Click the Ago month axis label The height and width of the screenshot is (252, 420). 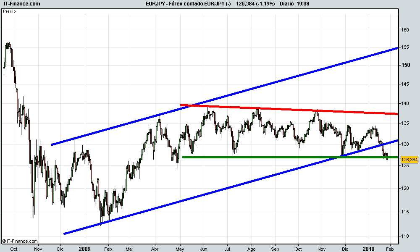point(251,249)
